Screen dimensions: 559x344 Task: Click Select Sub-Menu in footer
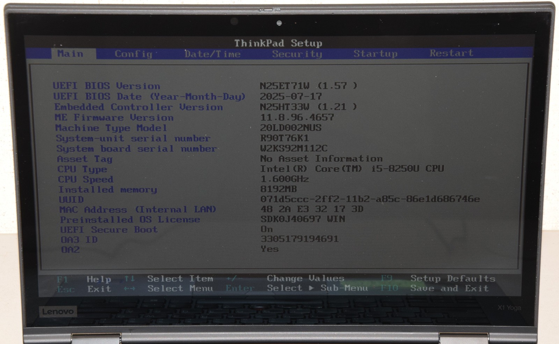tap(318, 288)
